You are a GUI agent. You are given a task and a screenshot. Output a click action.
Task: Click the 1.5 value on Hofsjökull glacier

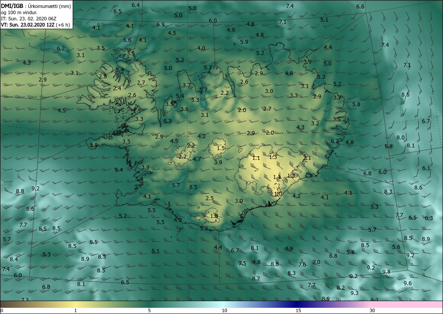(221, 148)
